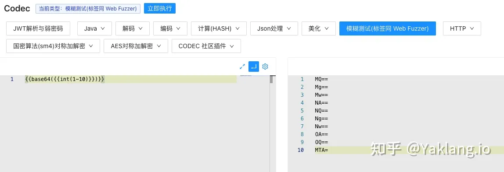This screenshot has height=172, width=504.
Task: Click the input editor vertical scrollbar
Action: [x=271, y=79]
